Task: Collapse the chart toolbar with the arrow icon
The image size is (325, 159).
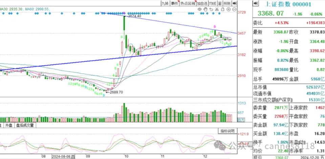Action: 235,3
